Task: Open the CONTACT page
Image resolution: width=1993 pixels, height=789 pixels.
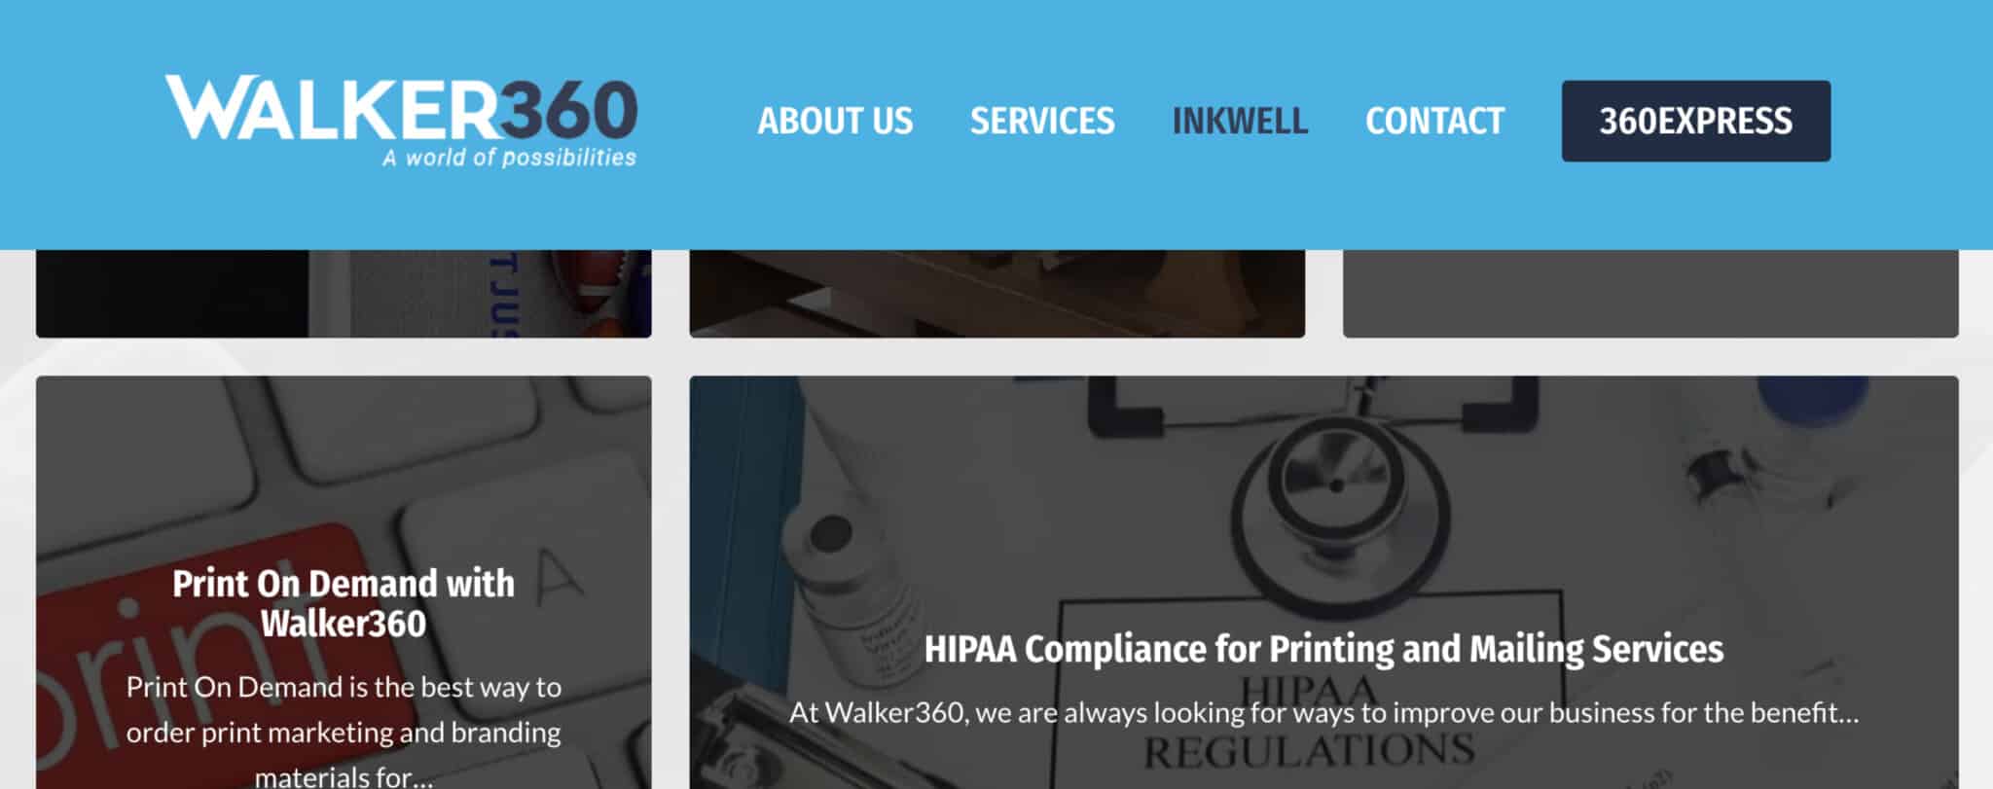Action: (x=1434, y=122)
